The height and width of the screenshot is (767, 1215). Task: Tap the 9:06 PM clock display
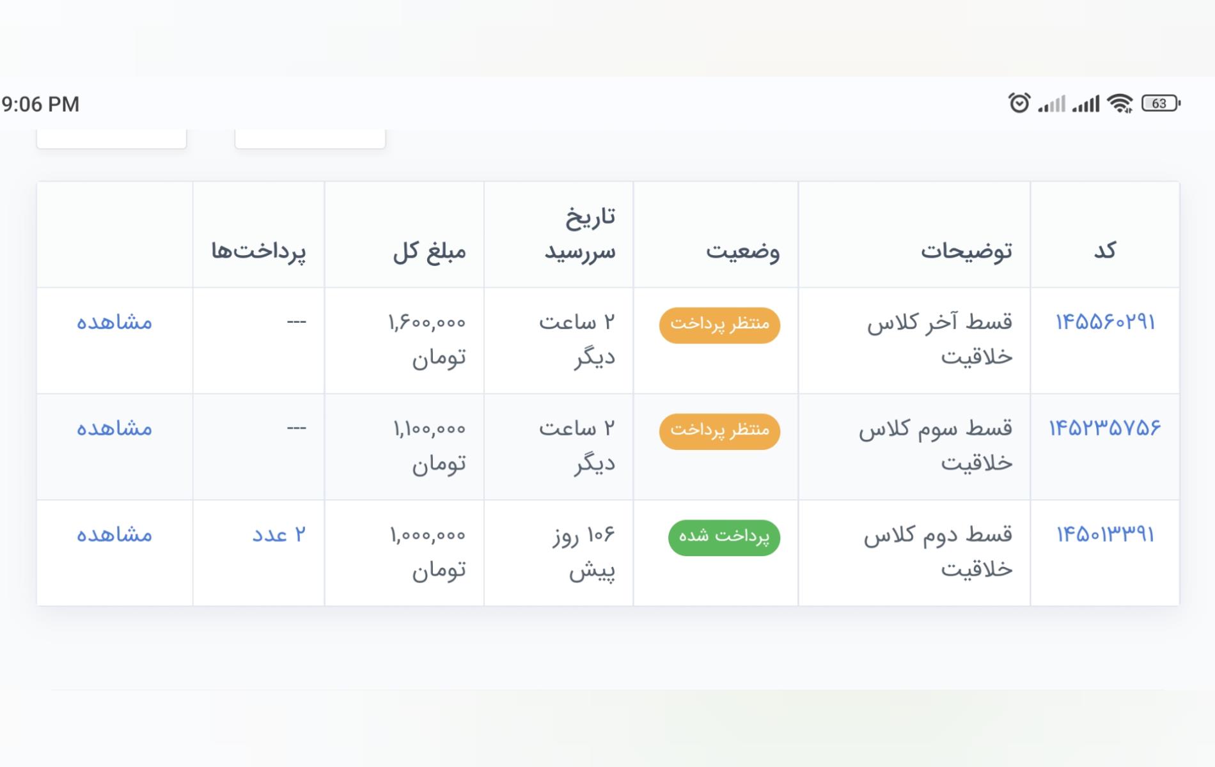click(x=41, y=104)
